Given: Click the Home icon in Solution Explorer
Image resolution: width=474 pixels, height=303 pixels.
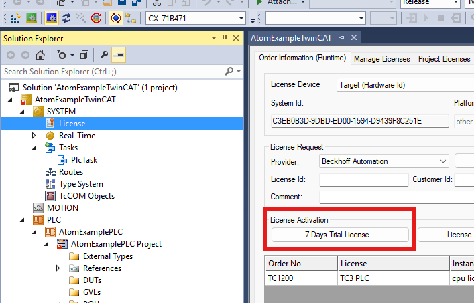Looking at the screenshot, I should click(x=40, y=55).
